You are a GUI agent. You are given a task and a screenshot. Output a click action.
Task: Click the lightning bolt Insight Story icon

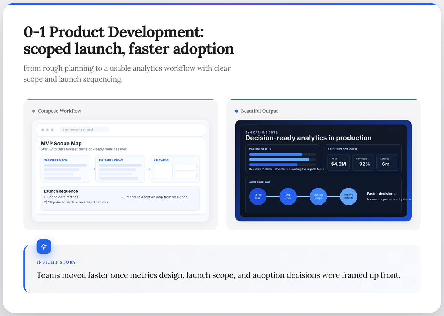(44, 246)
